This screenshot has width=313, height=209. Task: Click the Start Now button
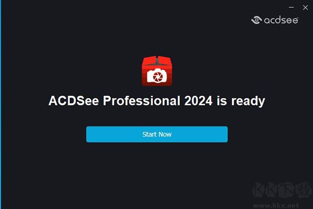tap(157, 134)
